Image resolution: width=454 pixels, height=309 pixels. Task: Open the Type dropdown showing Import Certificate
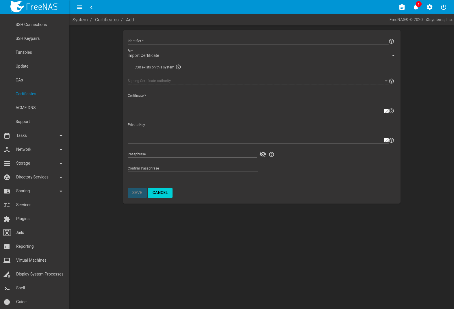tap(261, 55)
